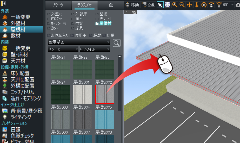Open 造作・モデリング tool

pyautogui.click(x=21, y=98)
